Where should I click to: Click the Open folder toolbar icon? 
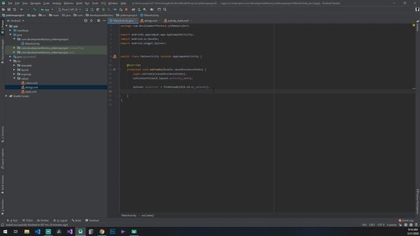click(3, 9)
